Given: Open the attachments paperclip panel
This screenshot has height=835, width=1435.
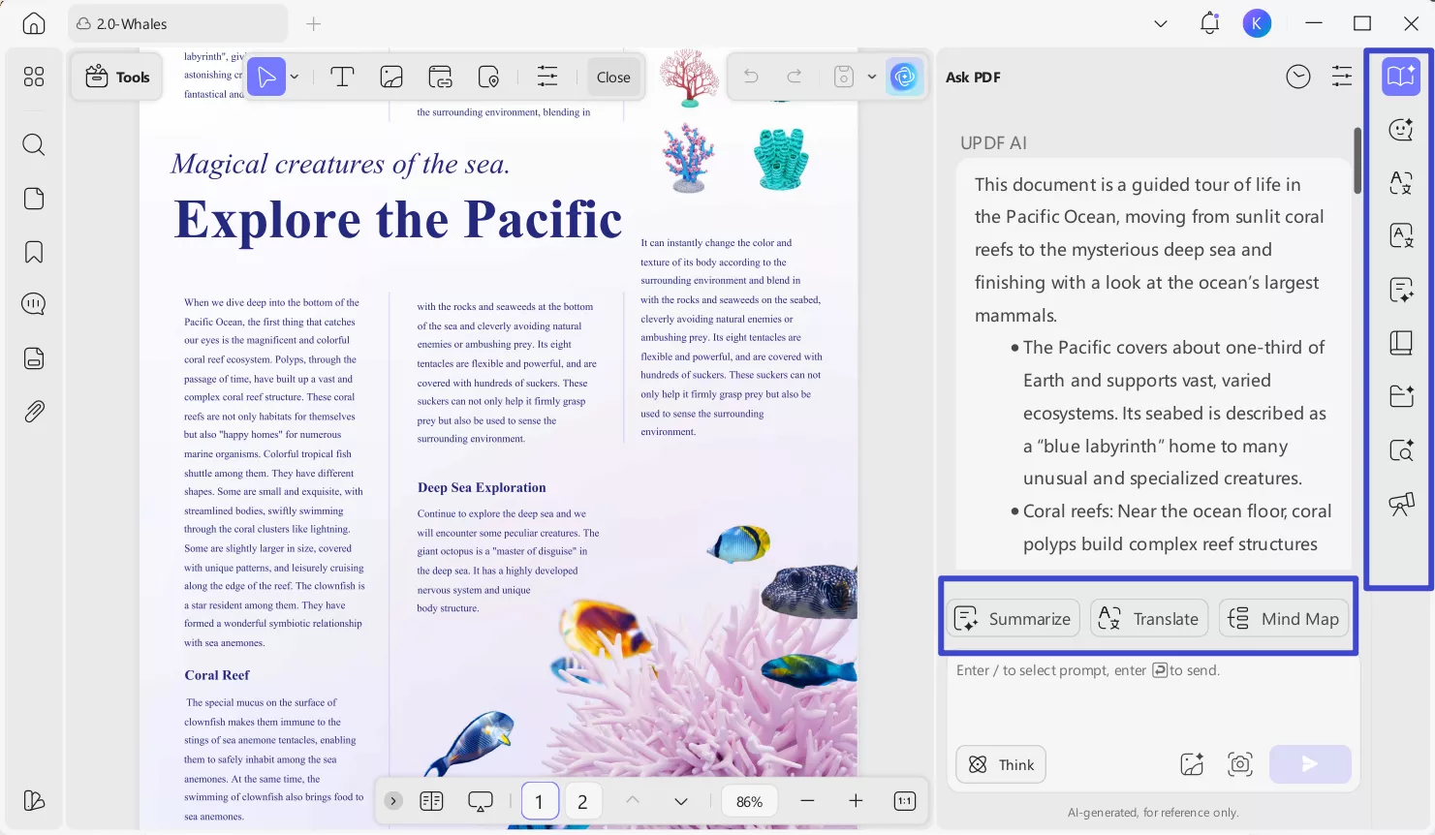Looking at the screenshot, I should tap(34, 412).
